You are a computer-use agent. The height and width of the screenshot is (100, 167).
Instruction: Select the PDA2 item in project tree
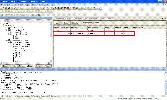click(x=17, y=38)
